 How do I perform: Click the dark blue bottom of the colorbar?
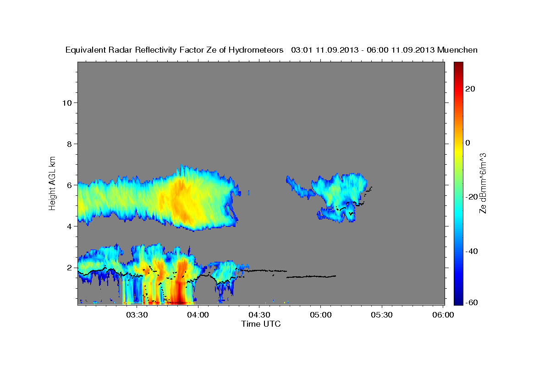tap(458, 301)
